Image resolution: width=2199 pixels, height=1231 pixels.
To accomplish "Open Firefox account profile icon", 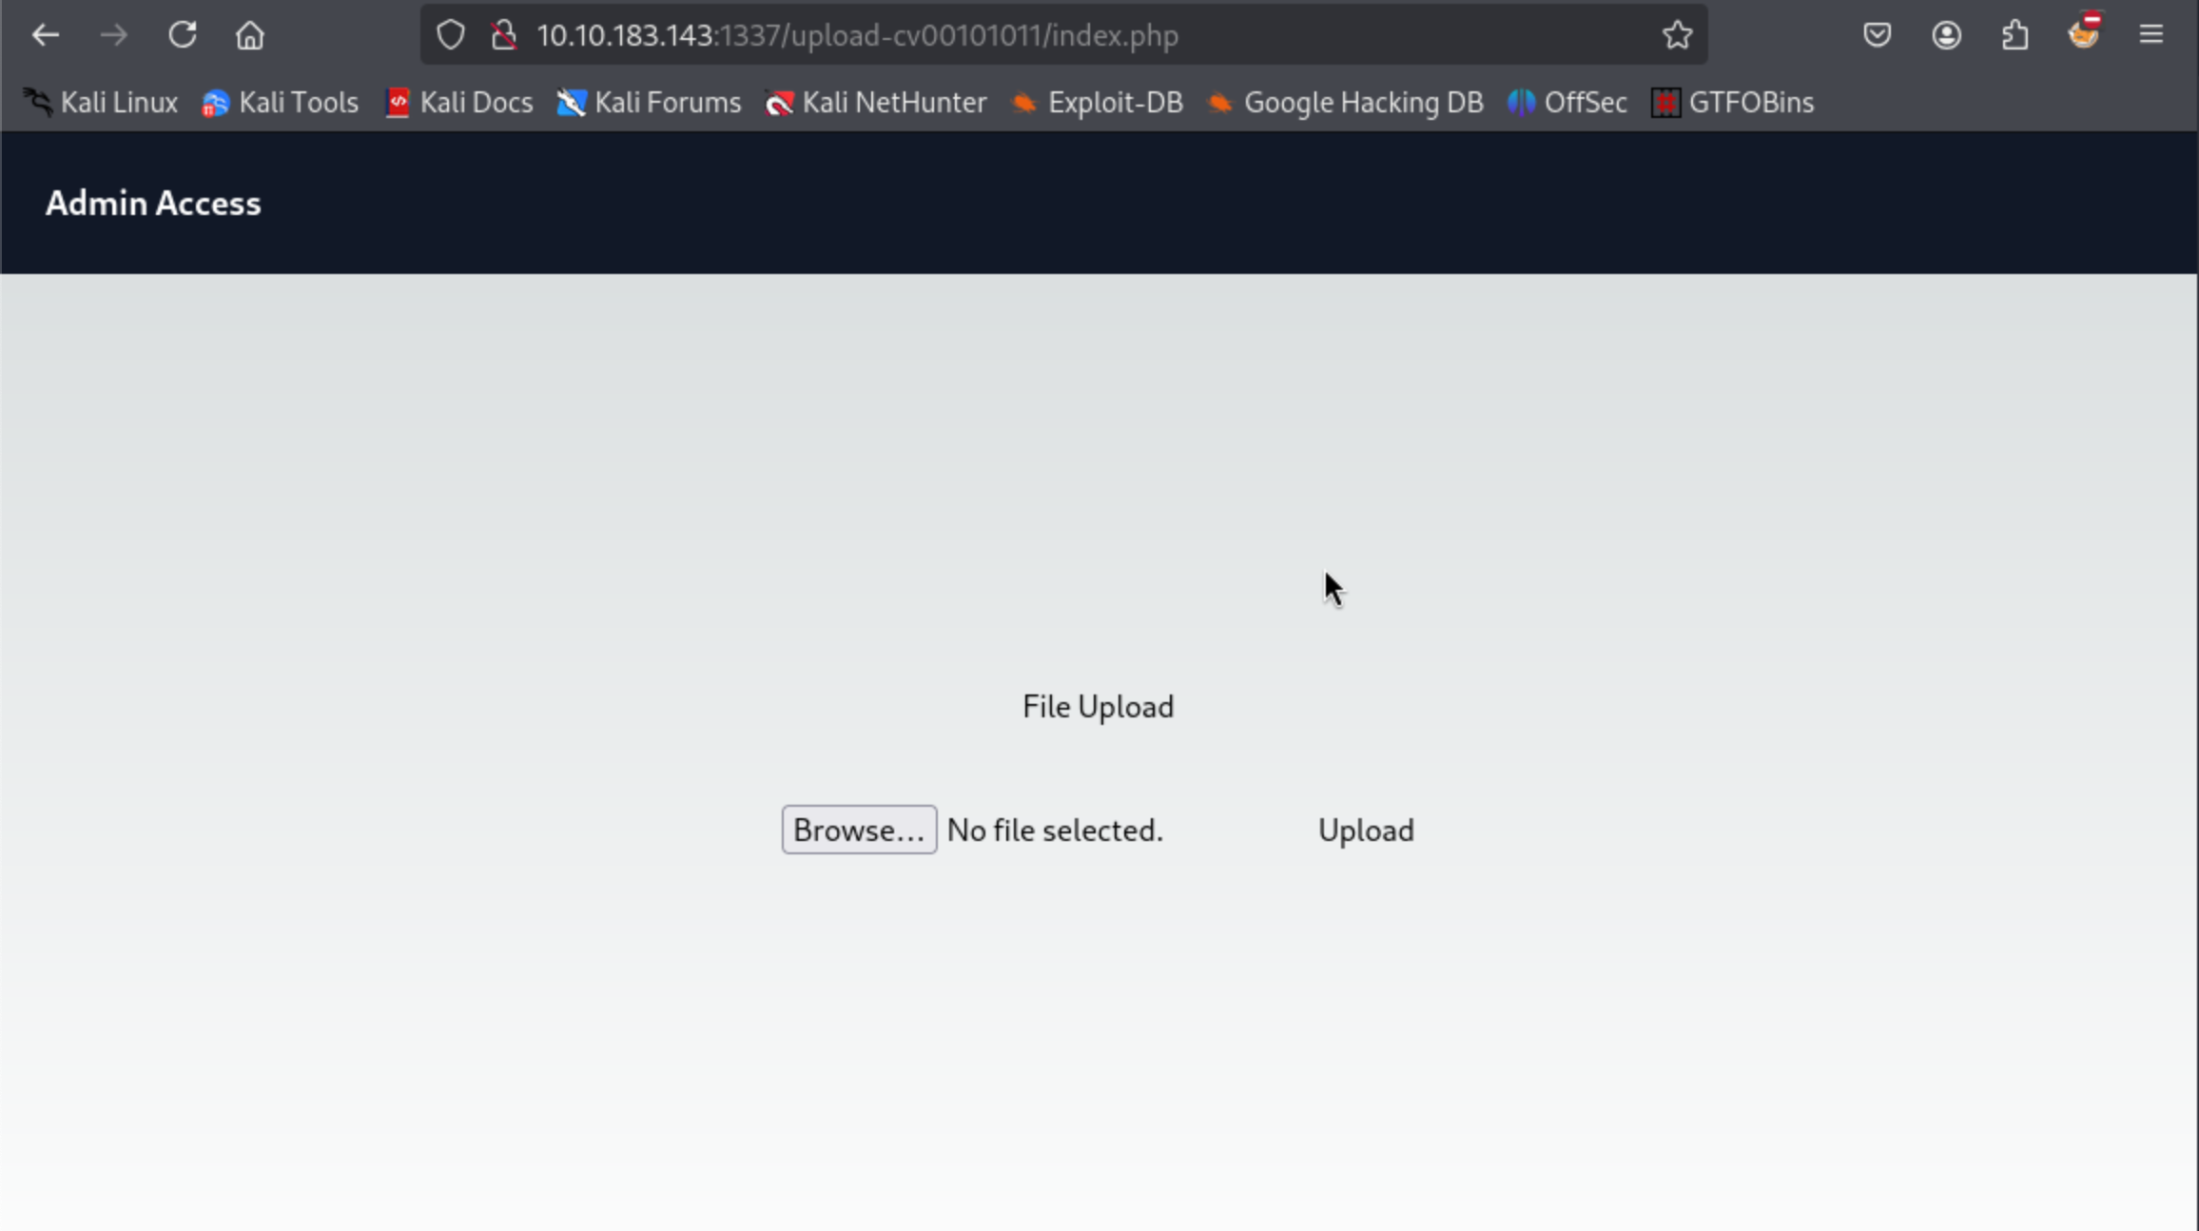I will point(1946,35).
